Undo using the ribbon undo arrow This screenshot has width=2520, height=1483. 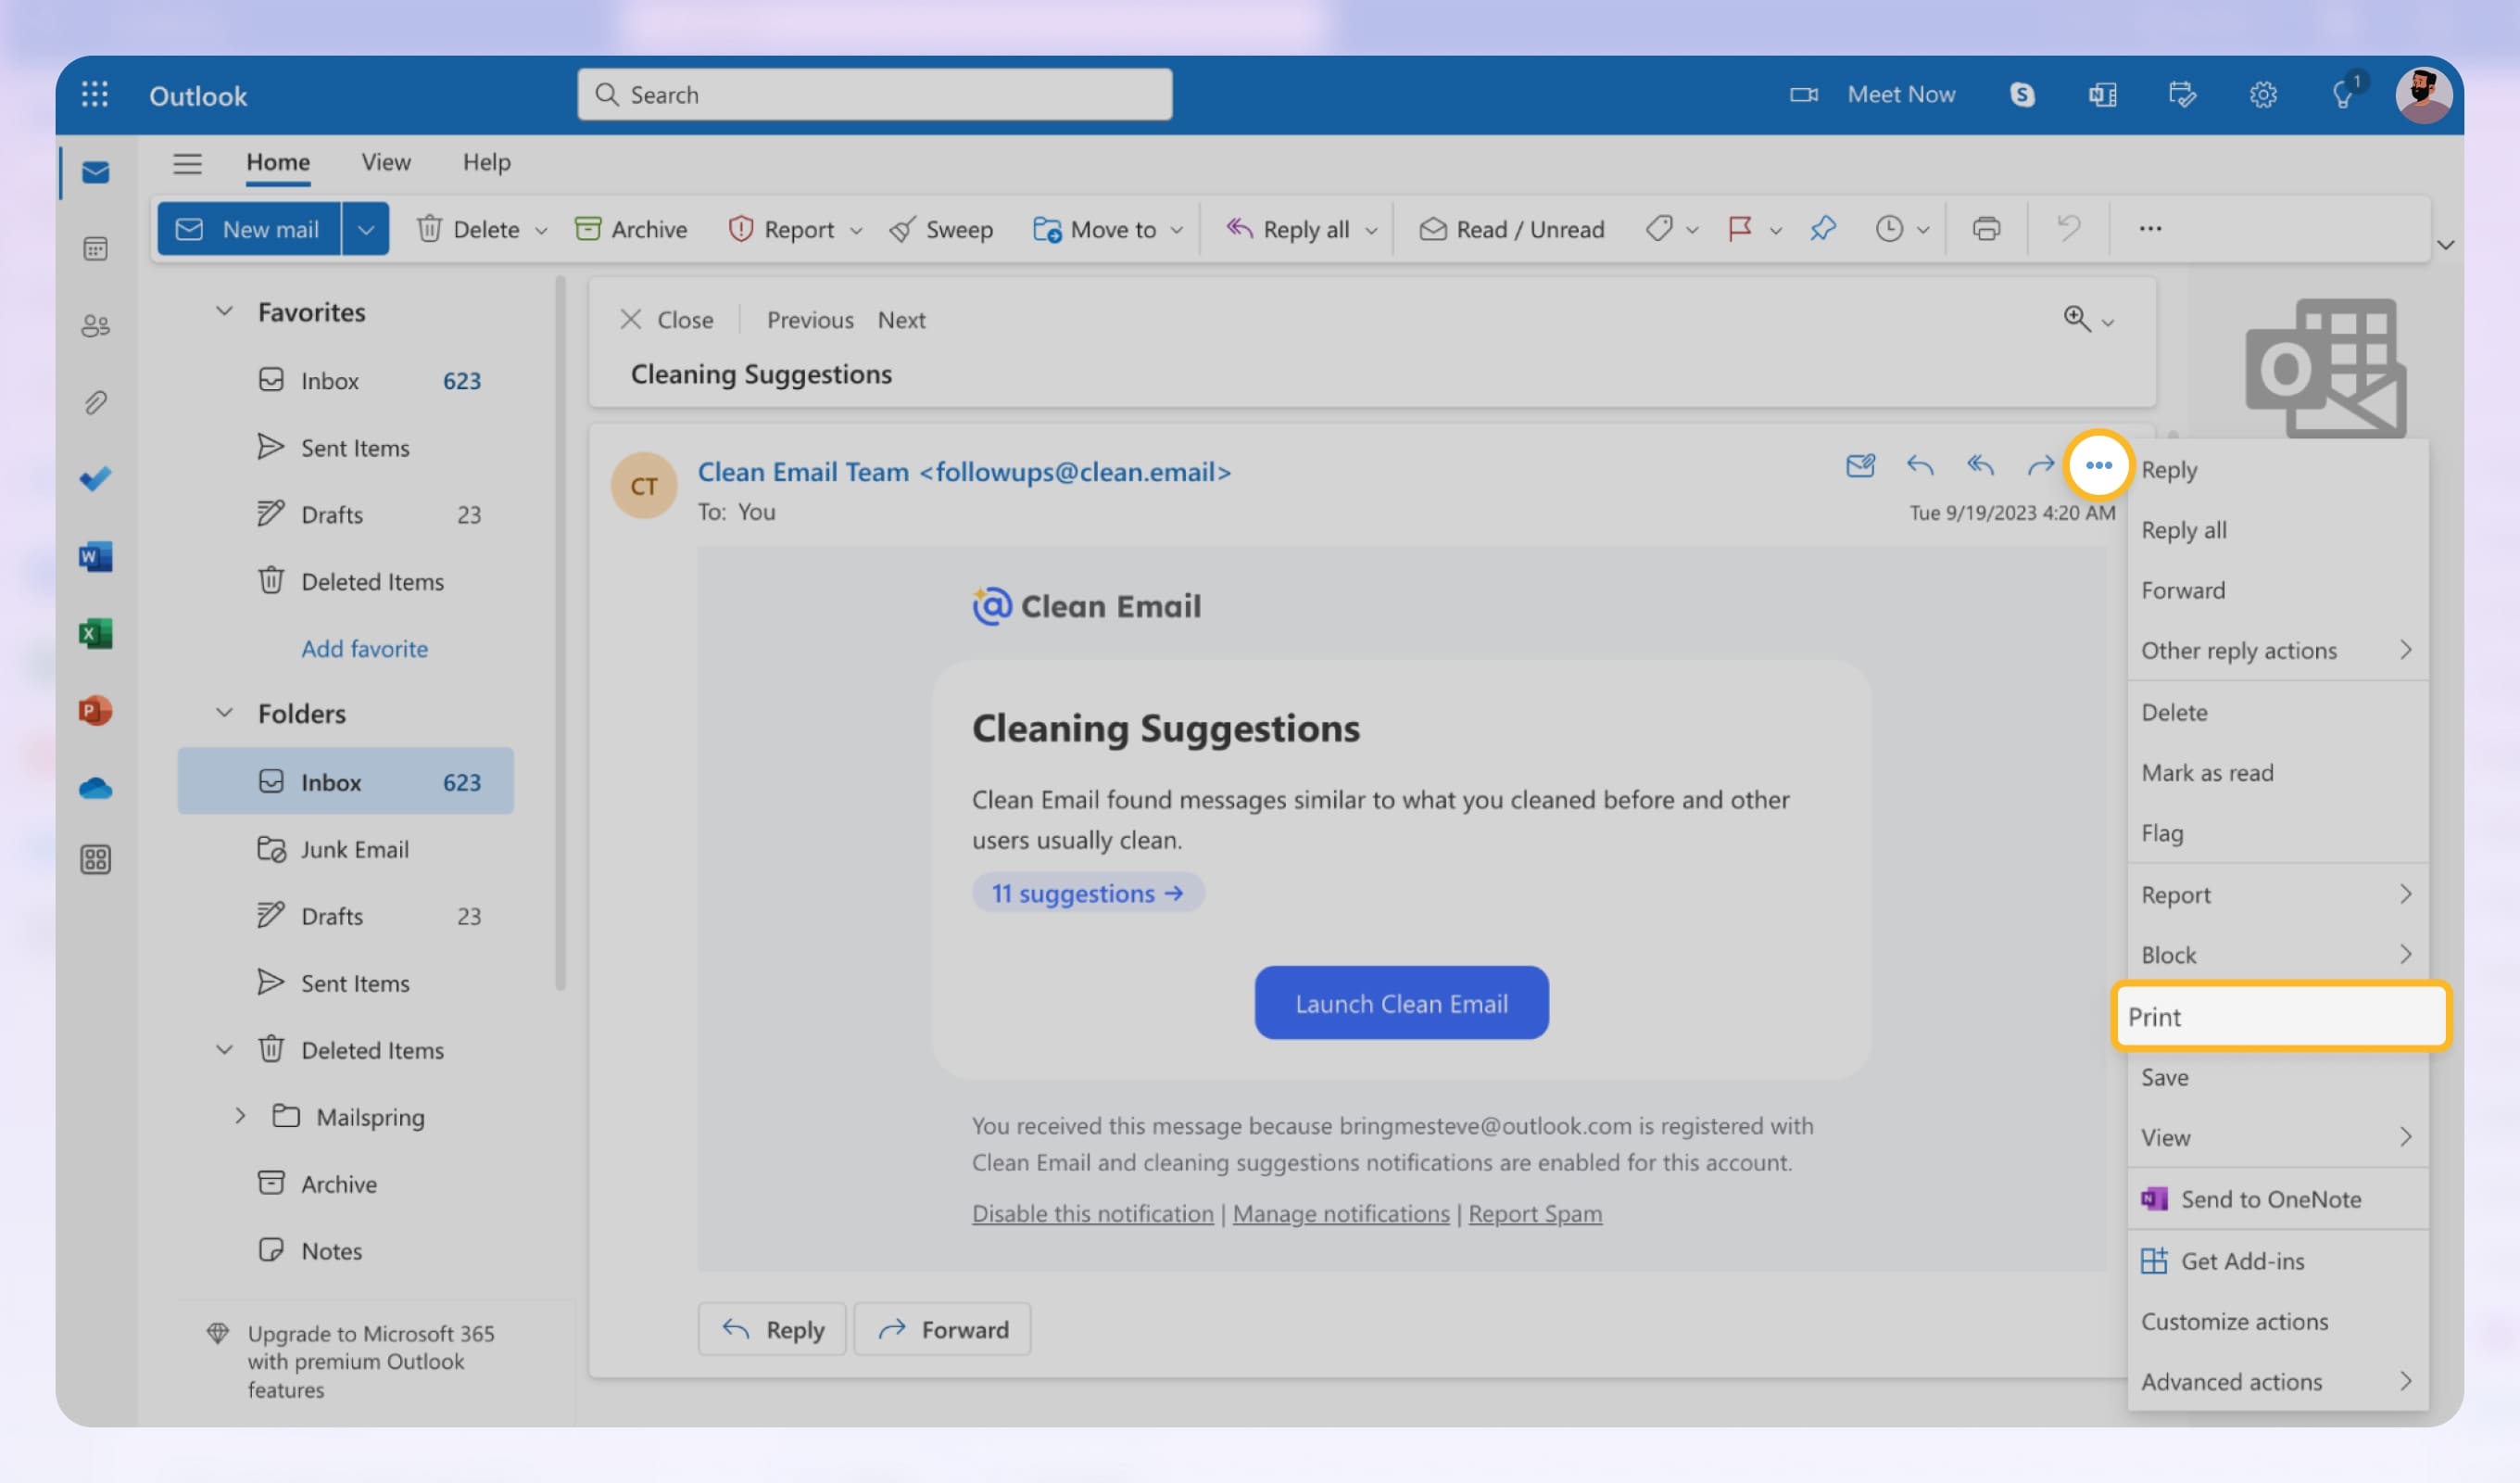(x=2068, y=229)
